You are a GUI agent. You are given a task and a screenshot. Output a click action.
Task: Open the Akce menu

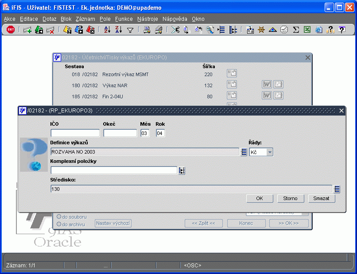(x=10, y=19)
